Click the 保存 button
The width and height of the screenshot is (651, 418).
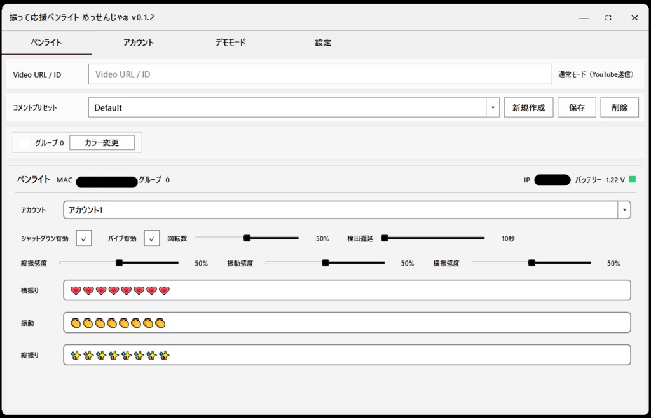[x=577, y=108]
